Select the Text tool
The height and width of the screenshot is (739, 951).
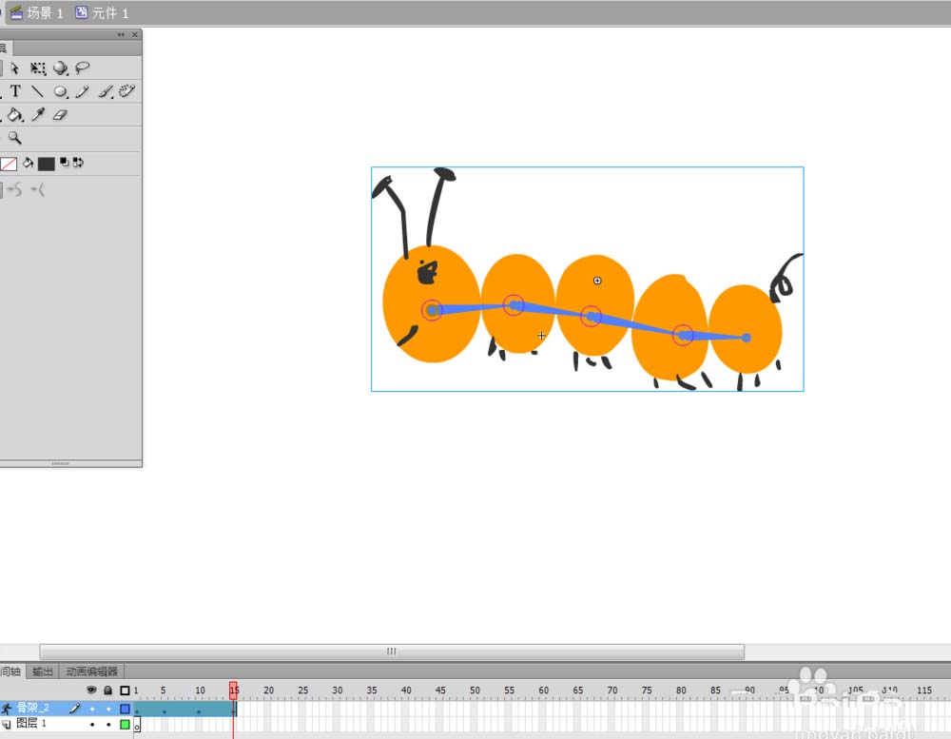coord(15,92)
